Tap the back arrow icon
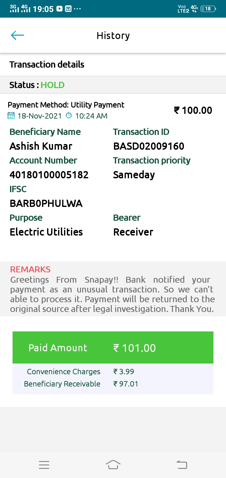Image resolution: width=226 pixels, height=478 pixels. point(18,35)
